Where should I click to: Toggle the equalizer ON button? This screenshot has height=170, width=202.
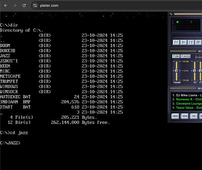[175, 56]
